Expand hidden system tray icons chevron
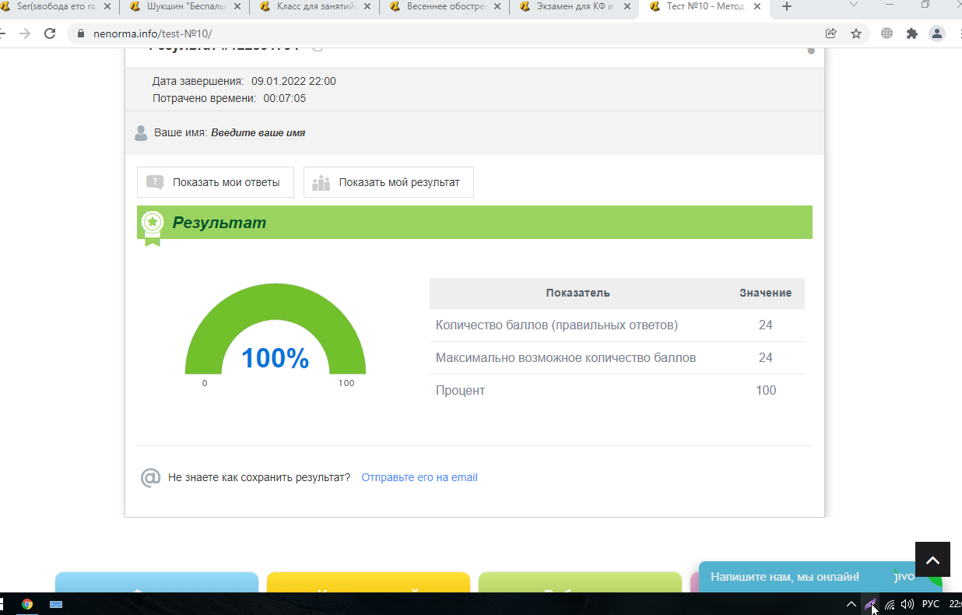Viewport: 962px width, 615px height. click(x=851, y=604)
